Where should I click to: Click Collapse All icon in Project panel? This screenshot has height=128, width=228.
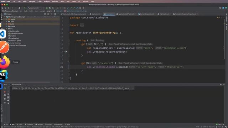51,14
